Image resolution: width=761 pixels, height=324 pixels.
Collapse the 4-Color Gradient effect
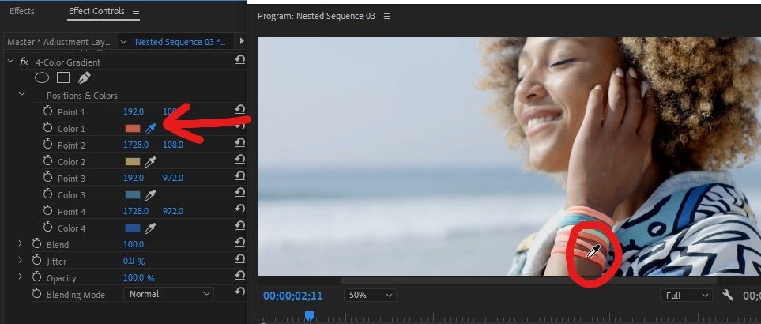[10, 62]
